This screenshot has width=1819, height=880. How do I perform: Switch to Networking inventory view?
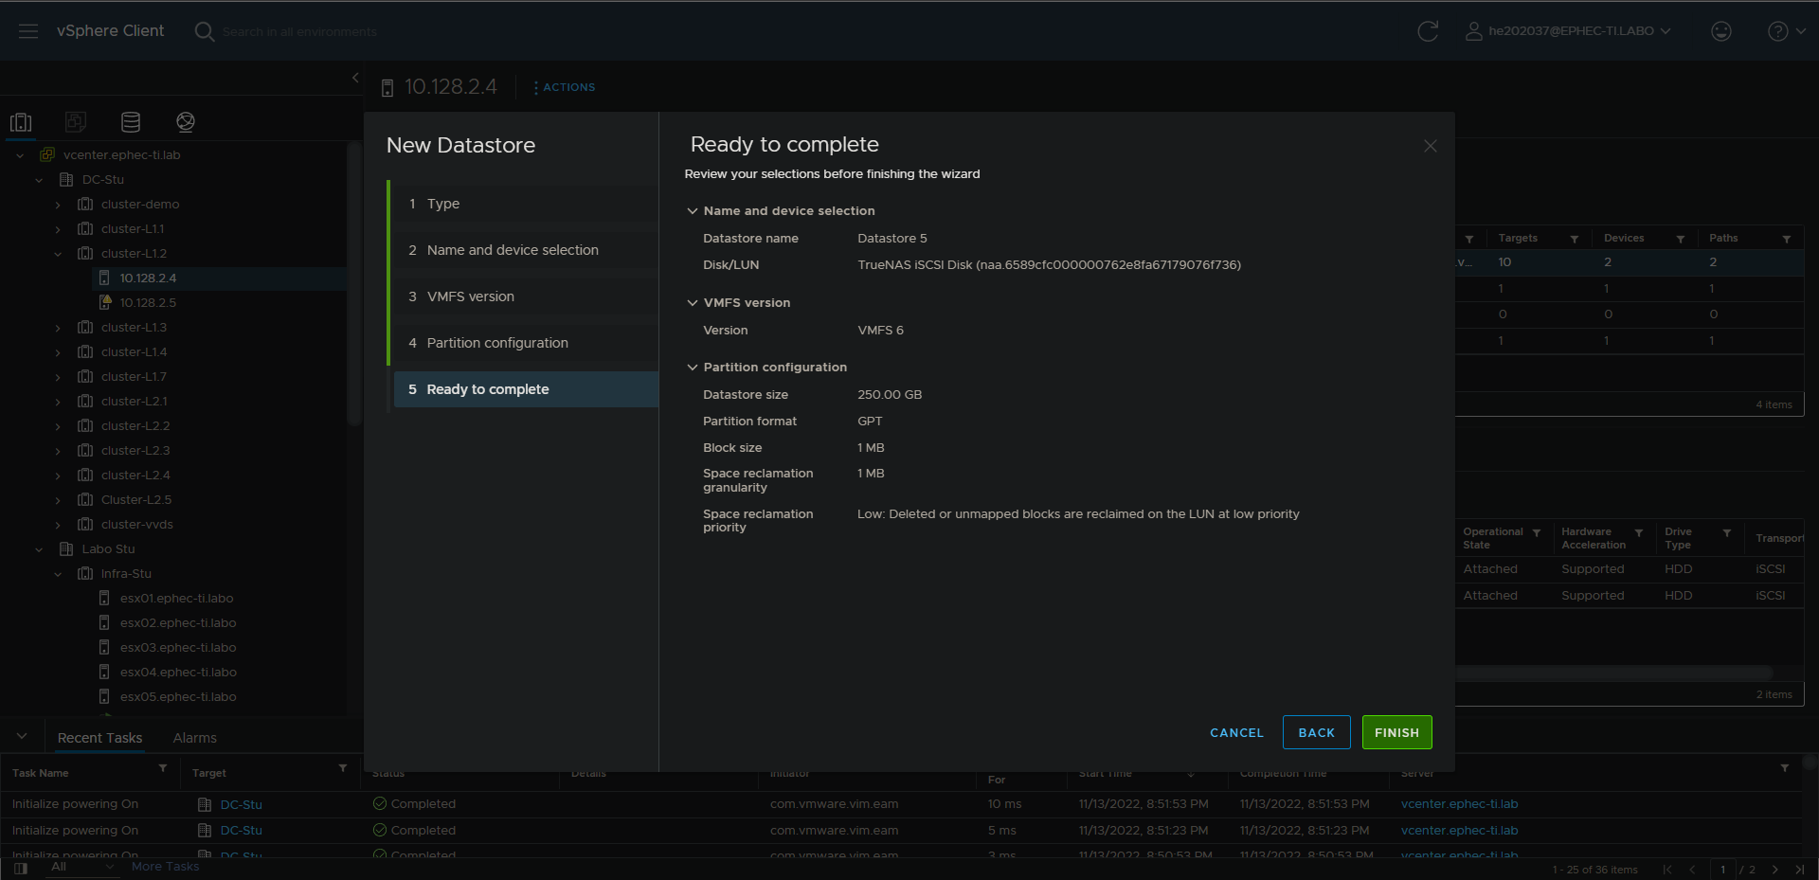pyautogui.click(x=186, y=122)
